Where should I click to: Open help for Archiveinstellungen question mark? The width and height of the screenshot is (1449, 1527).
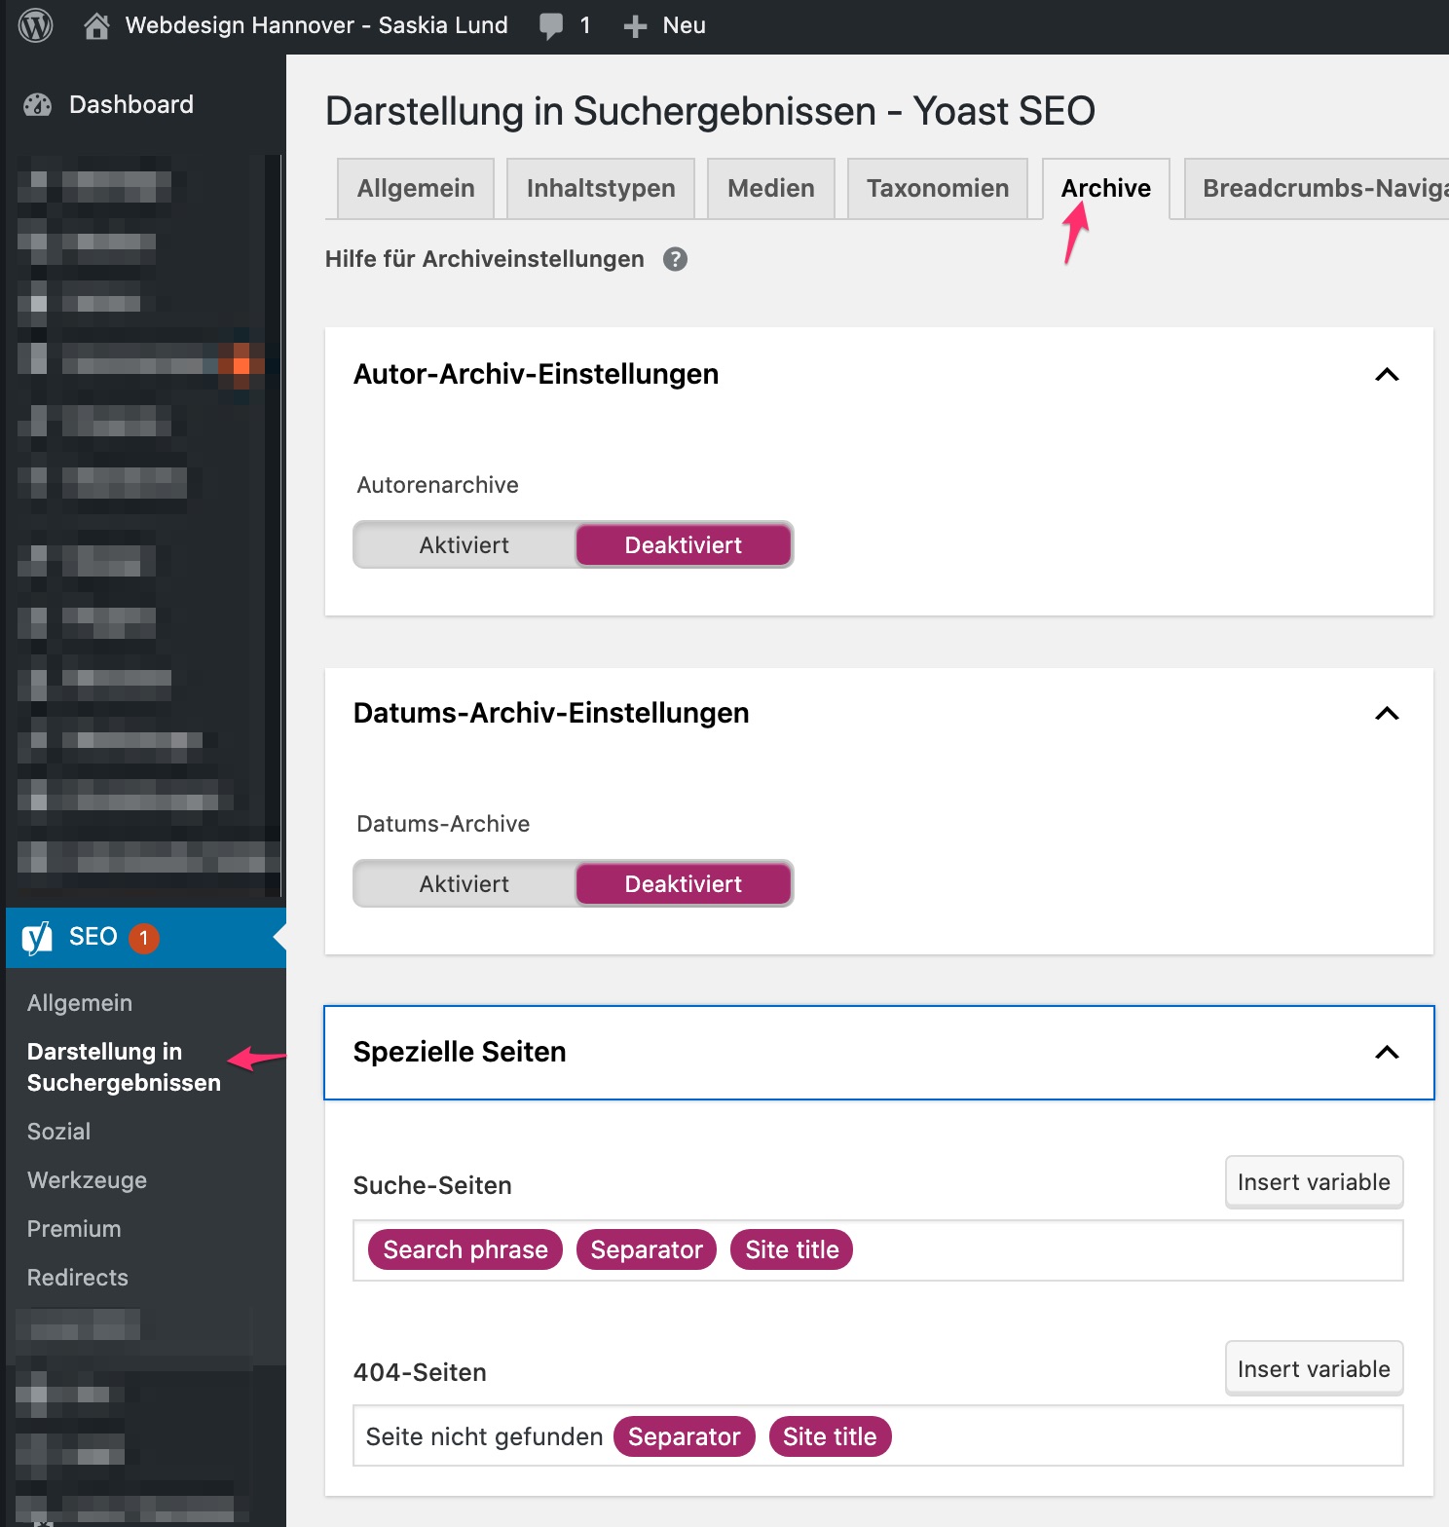[x=675, y=259]
